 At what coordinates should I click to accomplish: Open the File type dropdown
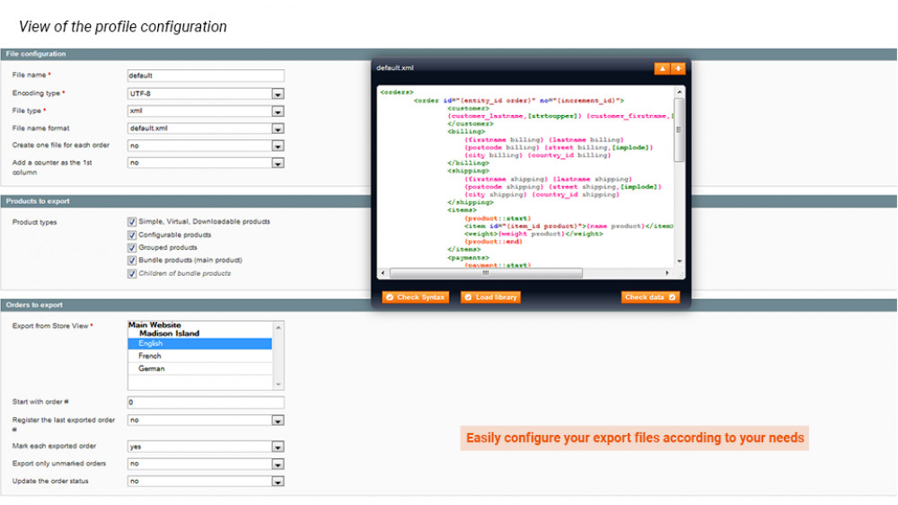pyautogui.click(x=206, y=111)
